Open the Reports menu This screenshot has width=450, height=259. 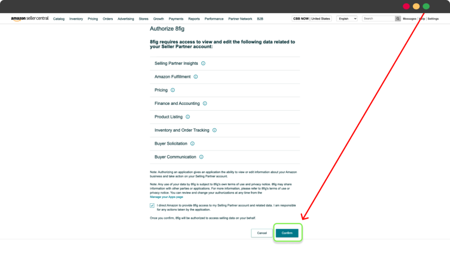coord(194,19)
